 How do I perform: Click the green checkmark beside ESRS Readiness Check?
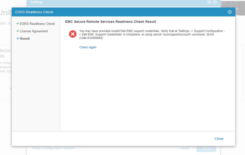18,23
